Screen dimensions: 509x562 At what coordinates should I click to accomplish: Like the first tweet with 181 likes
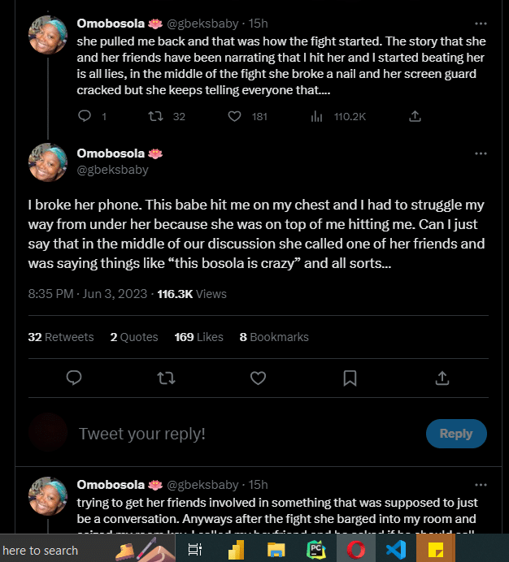click(235, 116)
